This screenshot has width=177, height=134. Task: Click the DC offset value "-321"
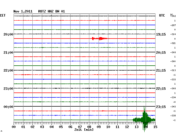(173, 43)
